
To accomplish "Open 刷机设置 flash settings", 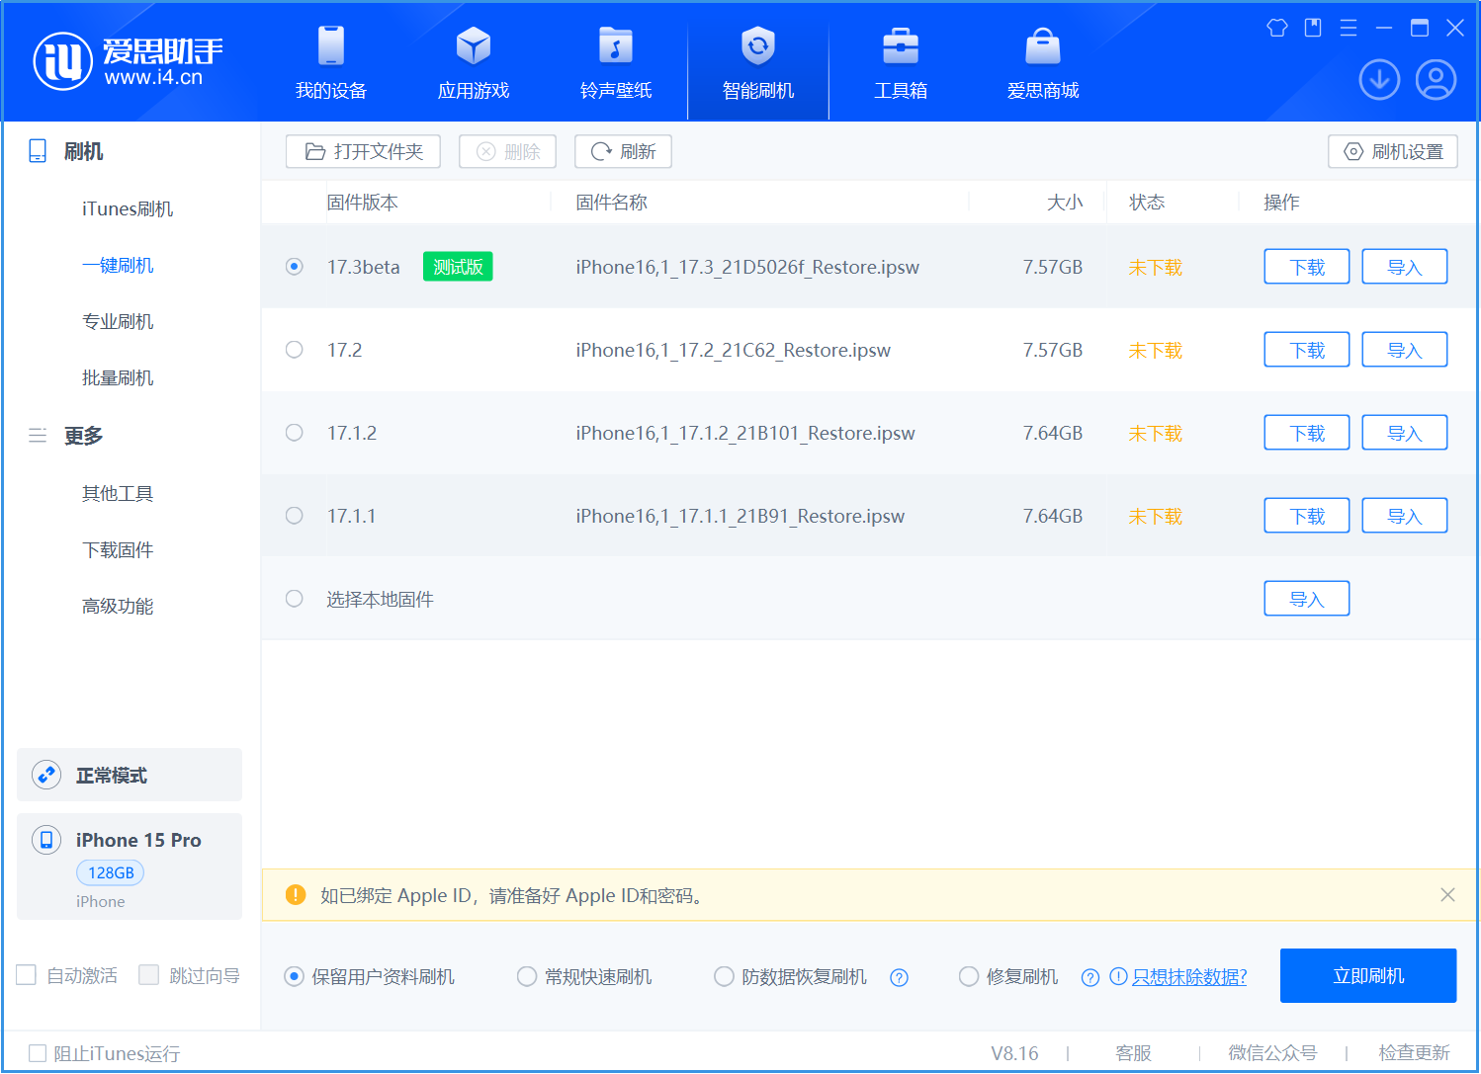I will click(x=1393, y=151).
